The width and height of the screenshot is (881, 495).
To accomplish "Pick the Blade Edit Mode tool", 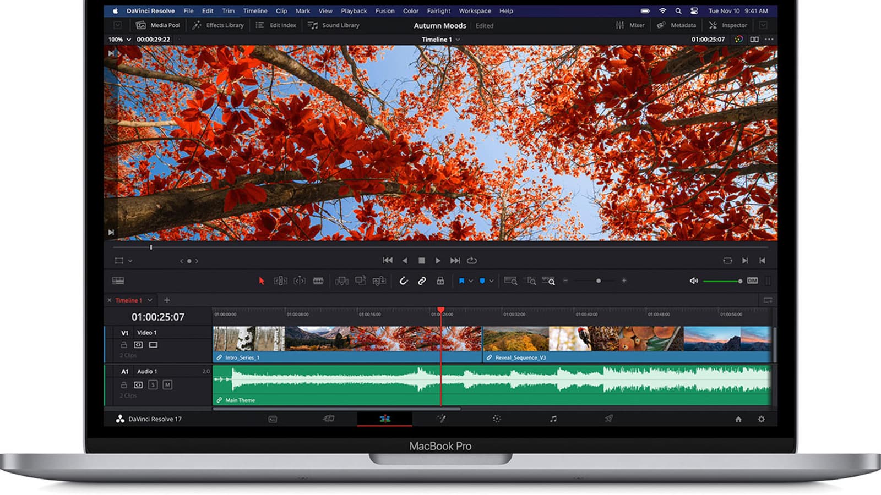I will [x=318, y=281].
